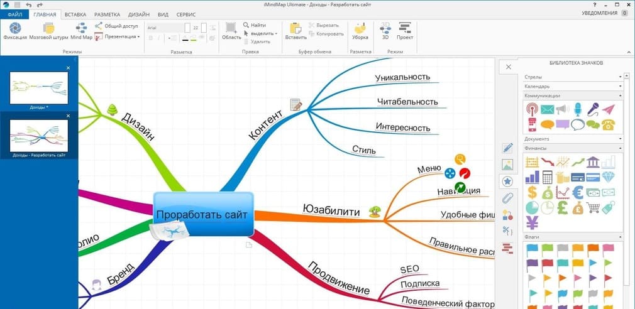Image resolution: width=635 pixels, height=309 pixels.
Task: Pick the calculator icon in Финансы
Action: pos(548,177)
